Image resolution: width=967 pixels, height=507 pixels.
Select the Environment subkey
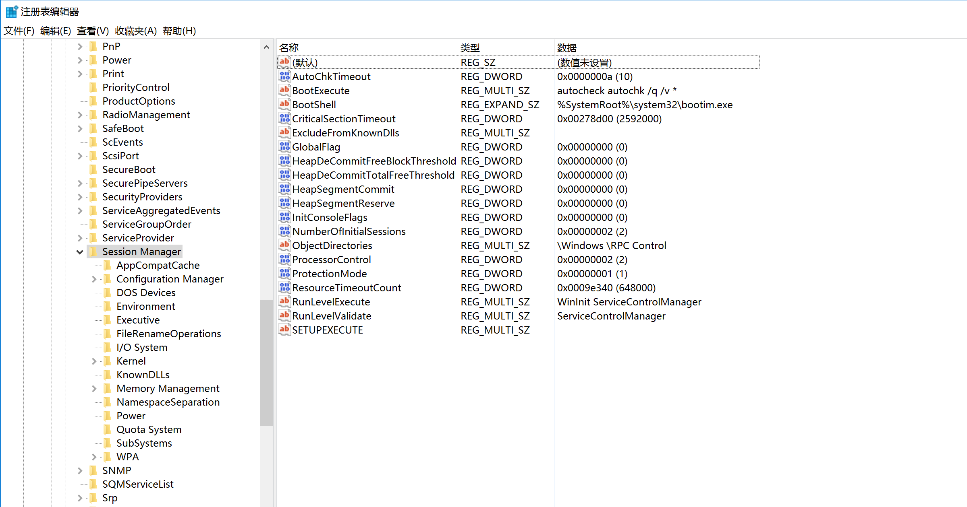pyautogui.click(x=145, y=306)
